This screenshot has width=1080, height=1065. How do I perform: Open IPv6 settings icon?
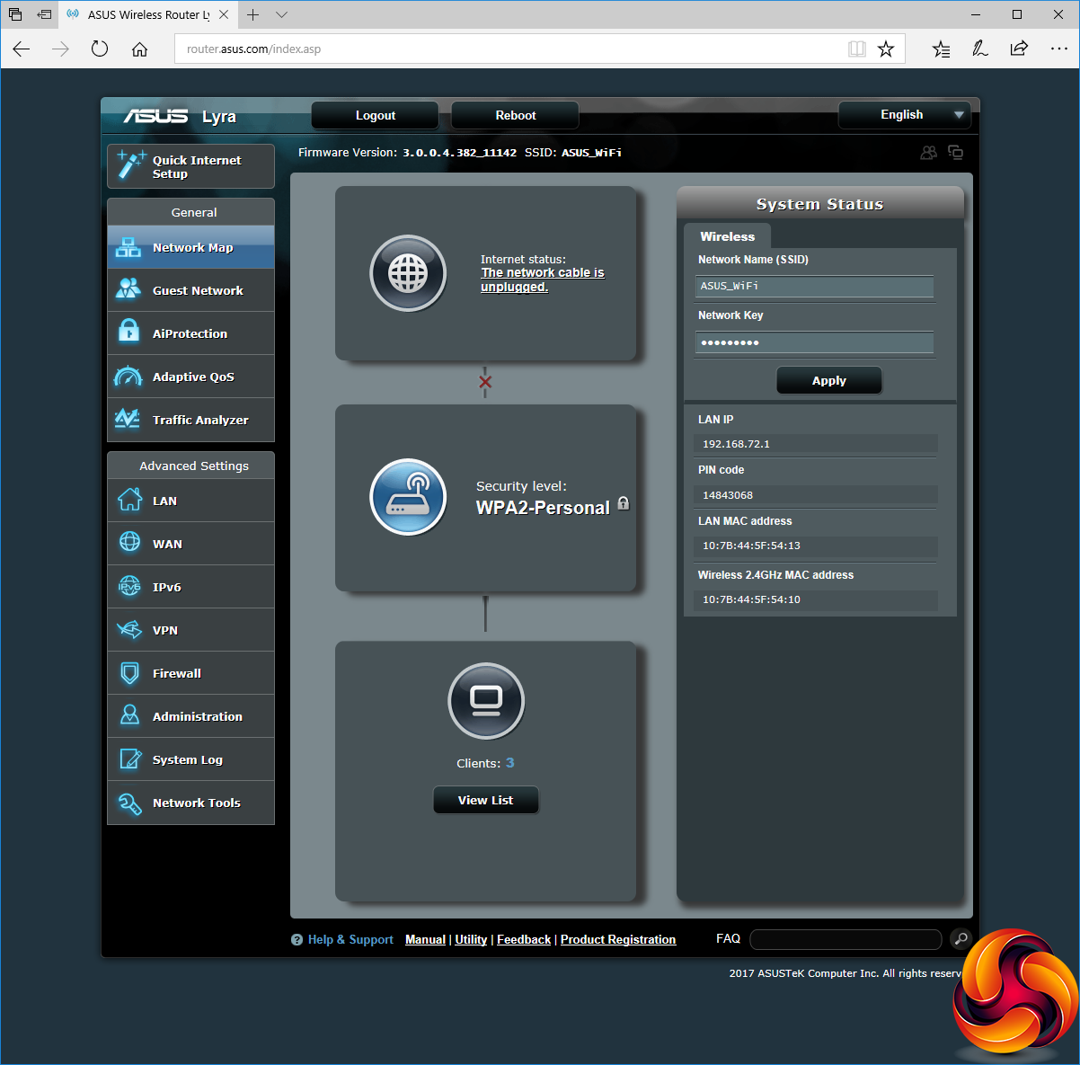point(129,586)
